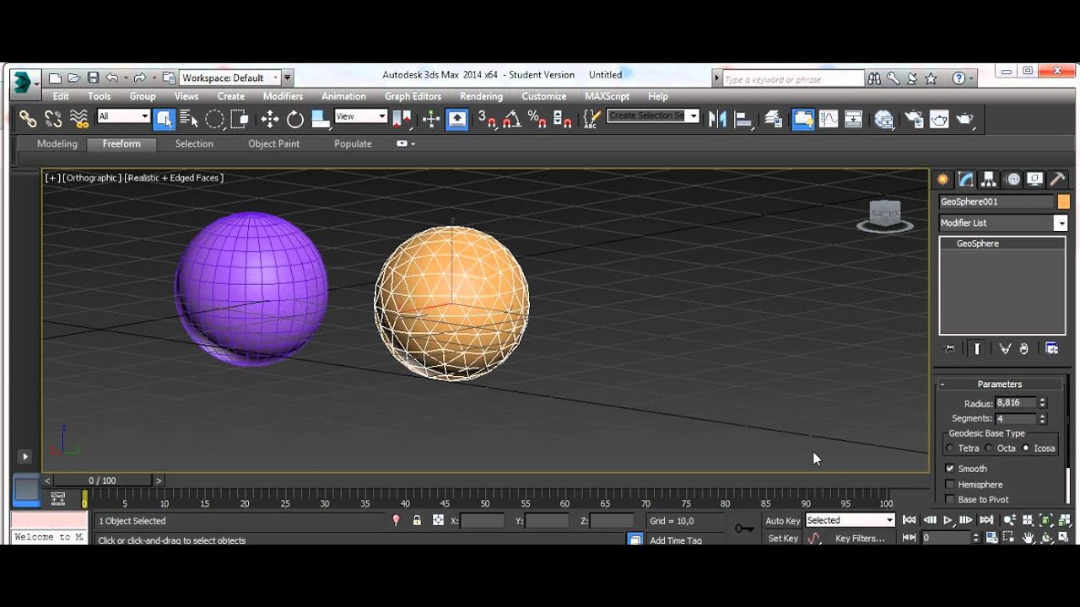
Task: Select the Tetra geodesic base type
Action: tap(950, 449)
